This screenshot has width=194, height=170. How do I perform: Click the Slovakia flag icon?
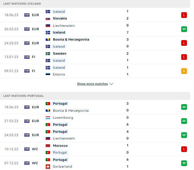(x=48, y=18)
